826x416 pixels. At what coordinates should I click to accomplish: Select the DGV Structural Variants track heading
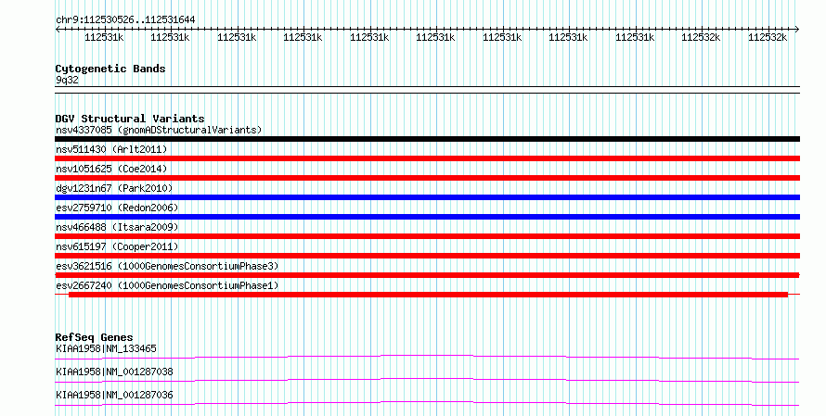130,119
